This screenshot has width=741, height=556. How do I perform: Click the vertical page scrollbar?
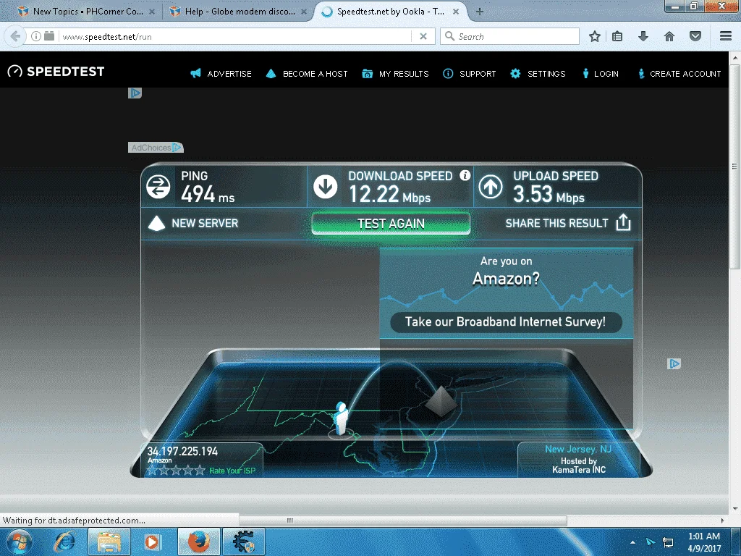pyautogui.click(x=734, y=166)
